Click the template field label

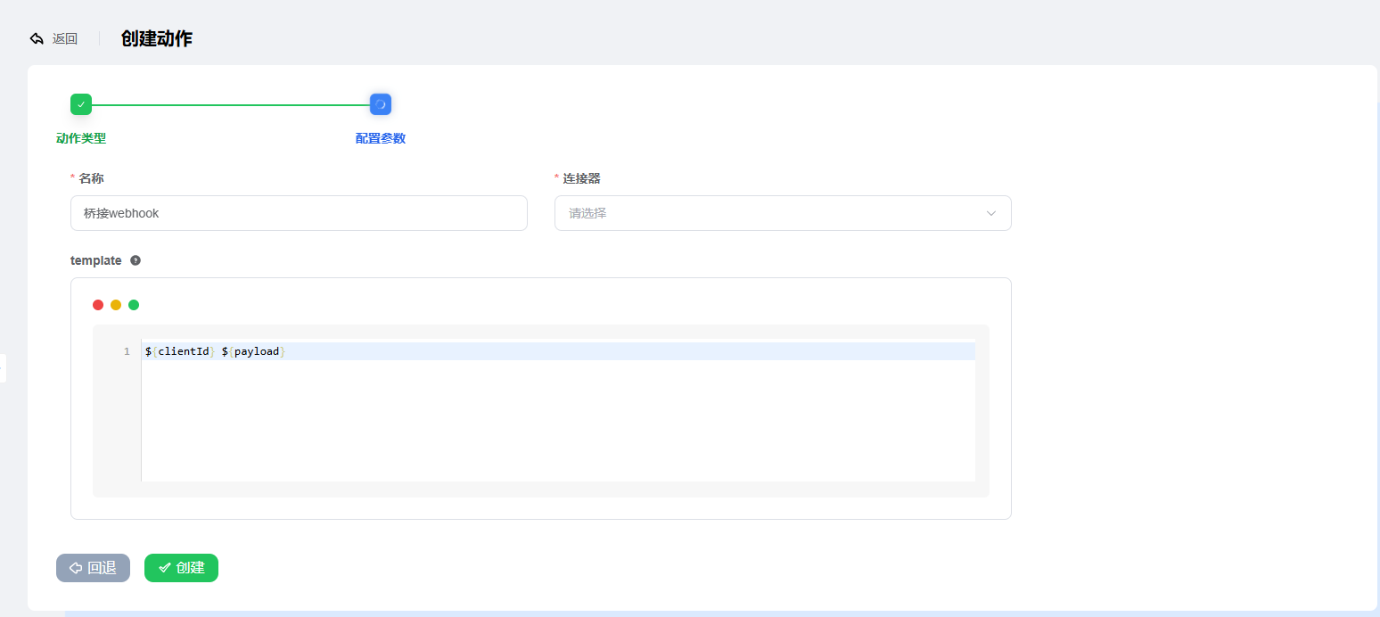point(95,260)
